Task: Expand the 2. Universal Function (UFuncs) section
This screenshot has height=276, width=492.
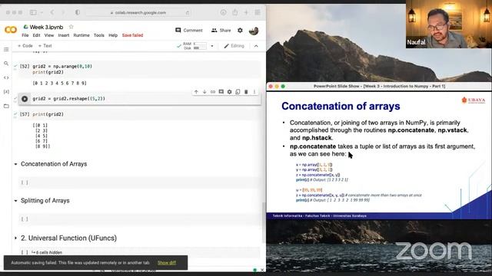Action: pyautogui.click(x=15, y=238)
